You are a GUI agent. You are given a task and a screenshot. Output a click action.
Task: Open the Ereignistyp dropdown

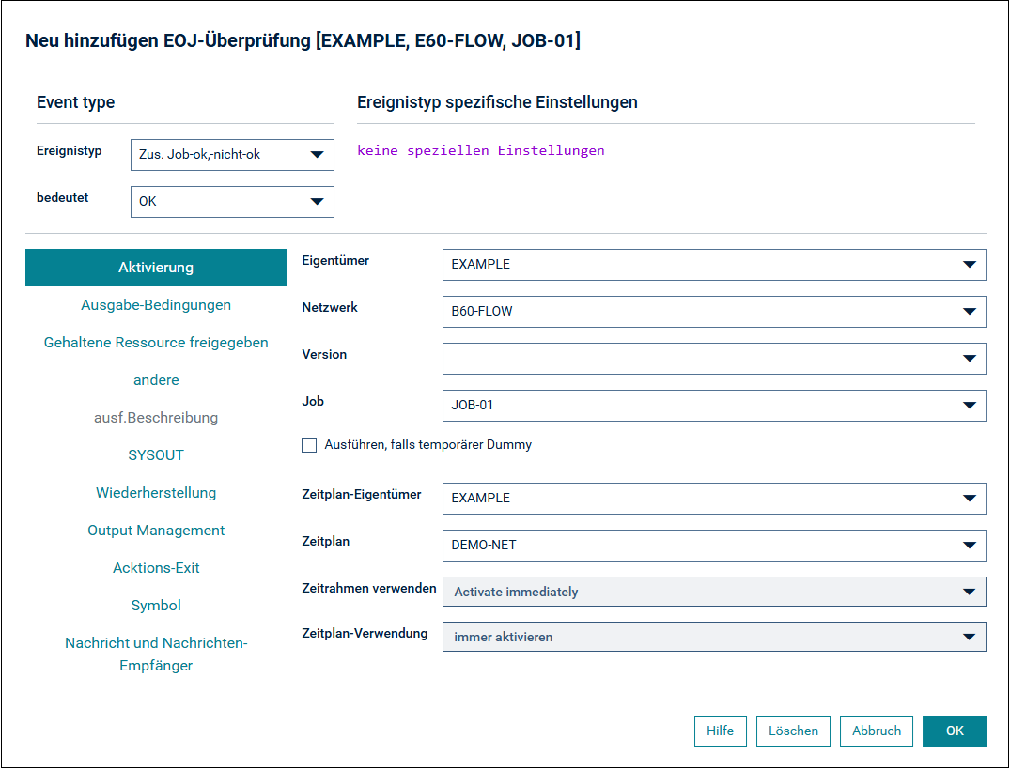232,155
